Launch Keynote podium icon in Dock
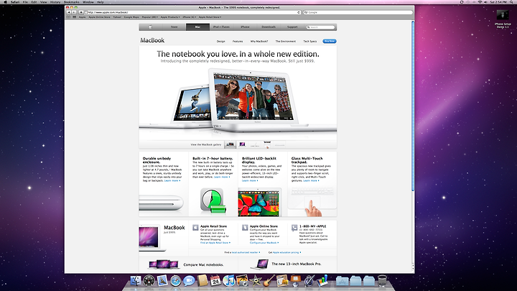The height and width of the screenshot is (291, 517). tap(295, 281)
